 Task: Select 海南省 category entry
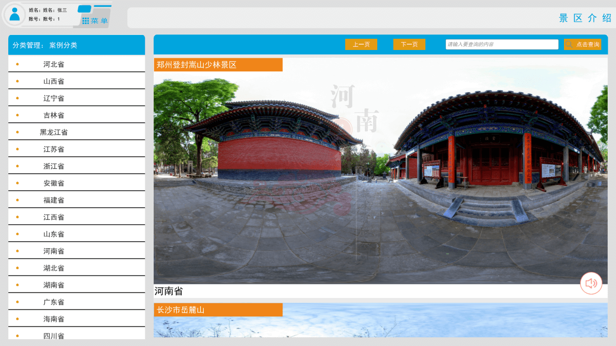(x=53, y=319)
